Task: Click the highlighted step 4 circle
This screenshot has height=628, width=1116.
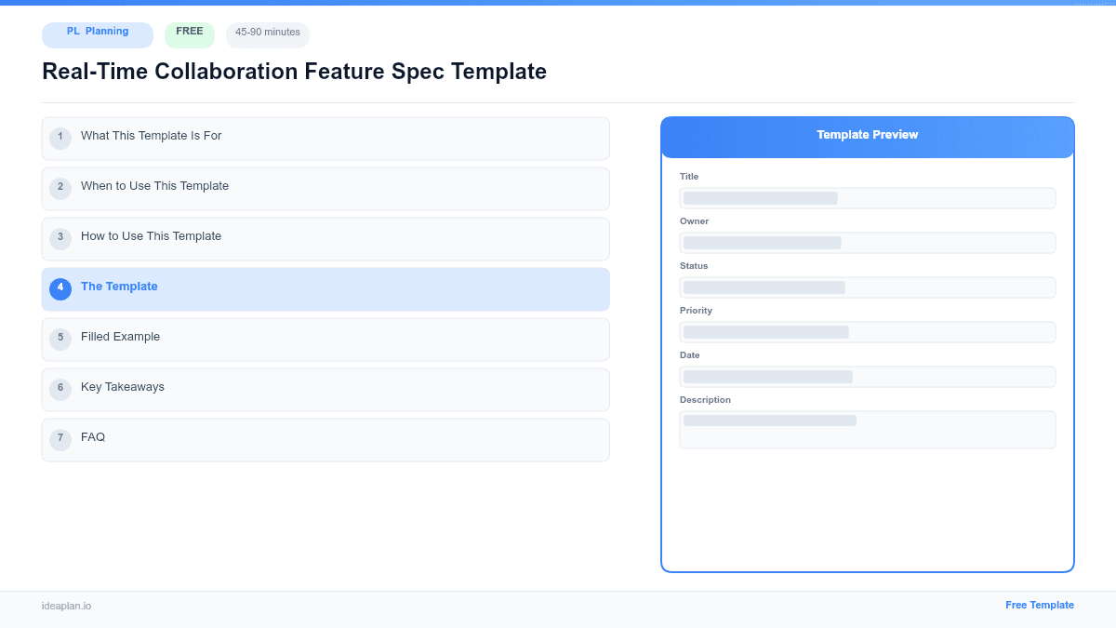Action: coord(60,288)
